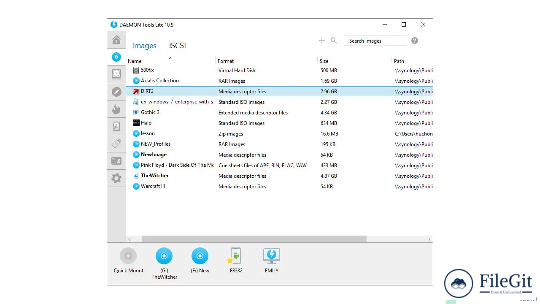Image resolution: width=540 pixels, height=304 pixels.
Task: Select the Pink Floyd - Dark Side row
Action: (x=279, y=165)
